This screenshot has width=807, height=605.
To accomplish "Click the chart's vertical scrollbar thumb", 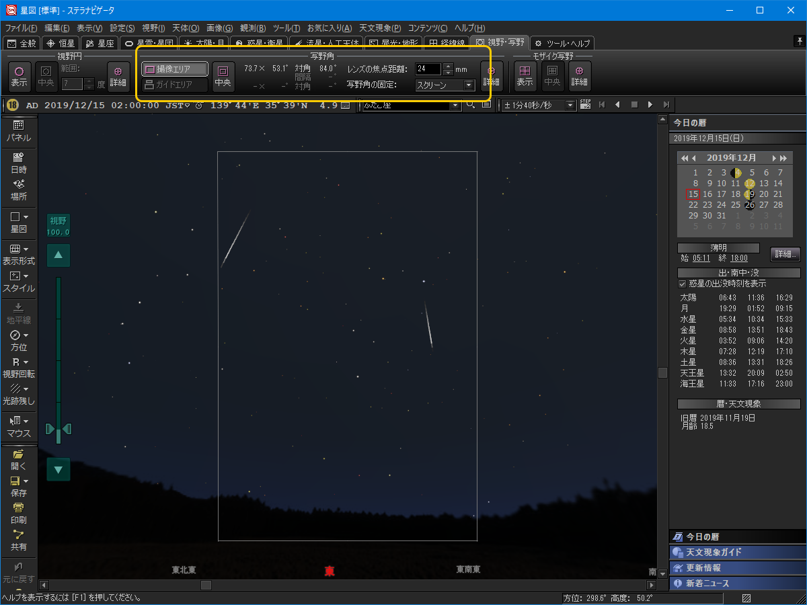I will click(662, 372).
